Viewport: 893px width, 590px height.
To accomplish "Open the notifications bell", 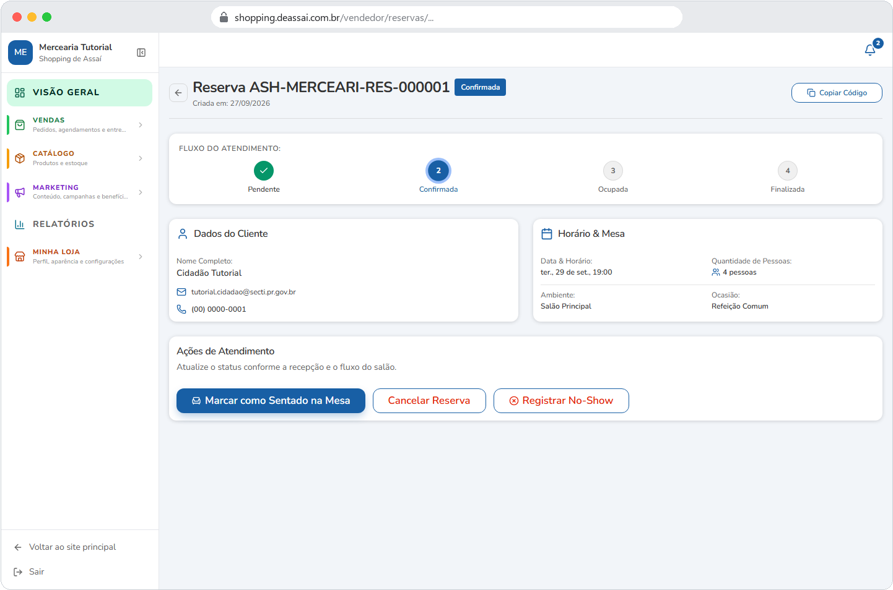I will tap(870, 50).
